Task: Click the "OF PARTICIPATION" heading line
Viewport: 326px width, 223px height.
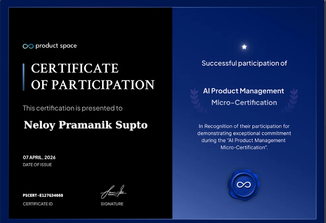Action: [x=93, y=85]
